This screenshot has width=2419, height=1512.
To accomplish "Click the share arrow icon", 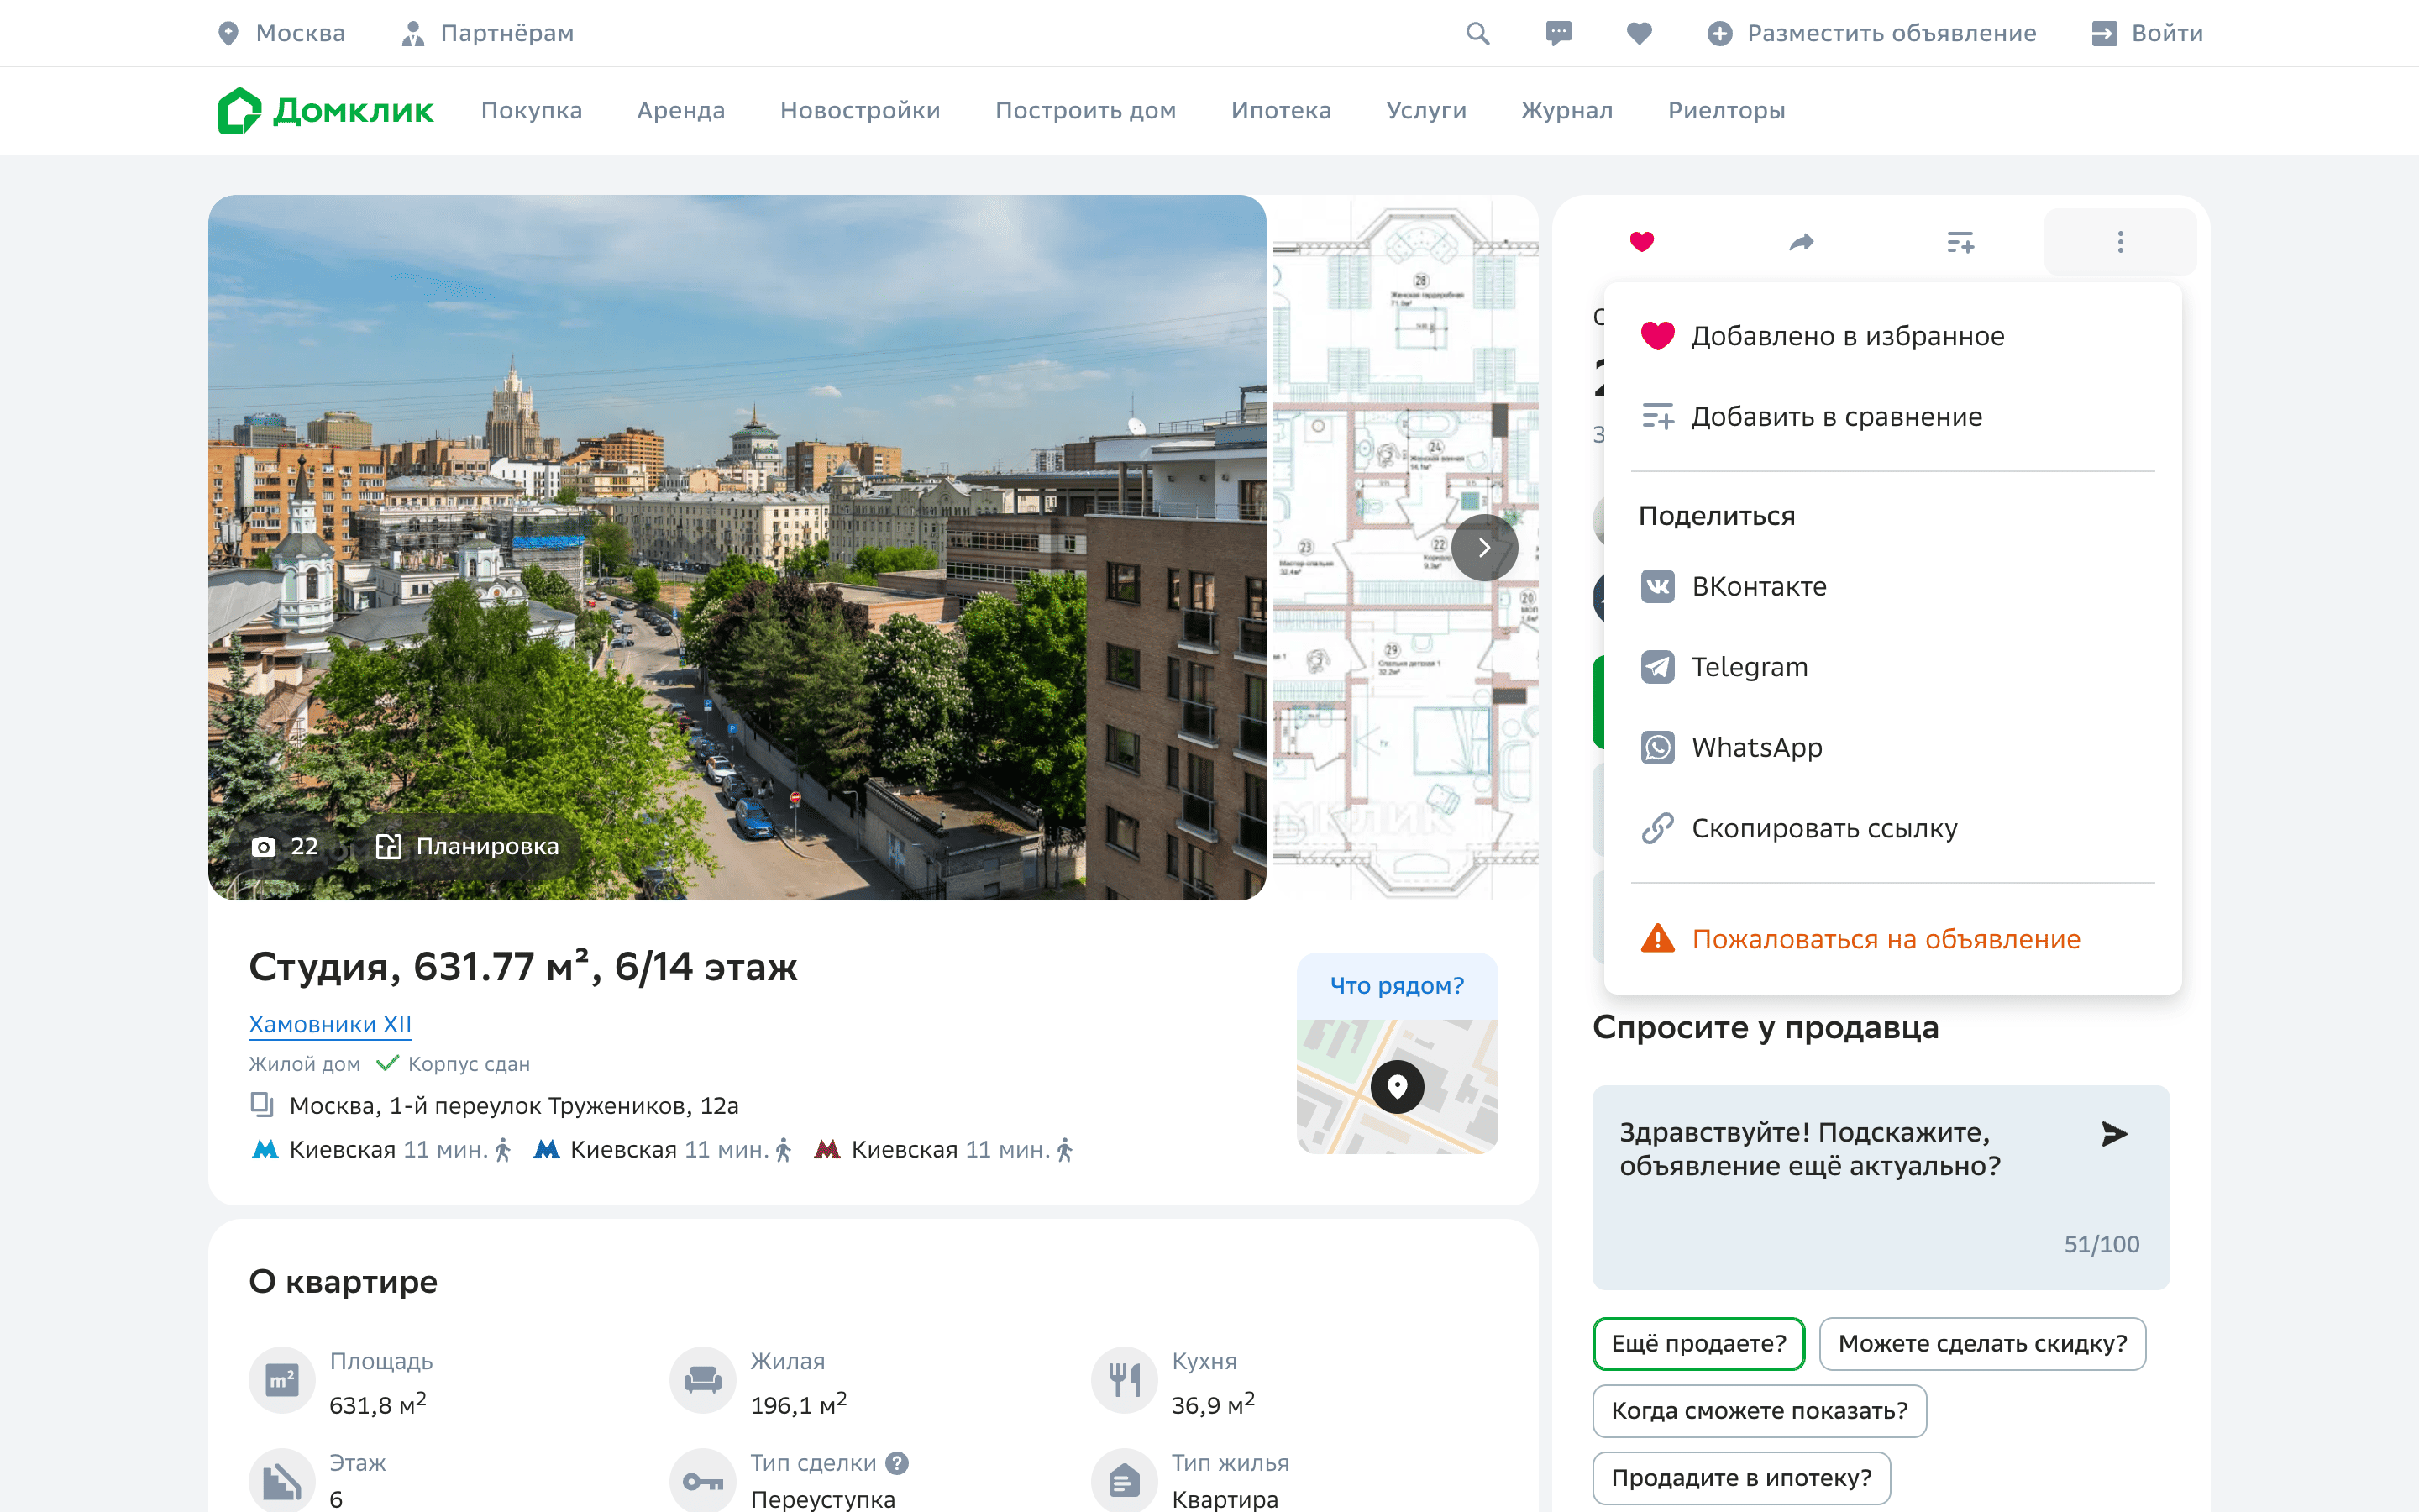I will [x=1802, y=241].
